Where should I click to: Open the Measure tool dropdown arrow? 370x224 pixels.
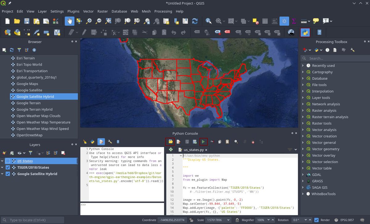pos(310,21)
